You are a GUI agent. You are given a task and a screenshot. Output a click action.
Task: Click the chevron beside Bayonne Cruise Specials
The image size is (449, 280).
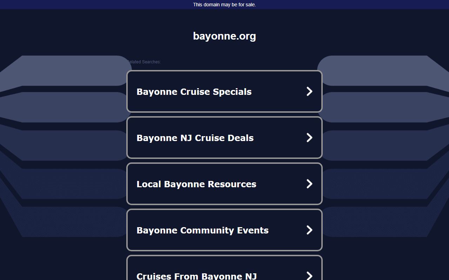309,91
